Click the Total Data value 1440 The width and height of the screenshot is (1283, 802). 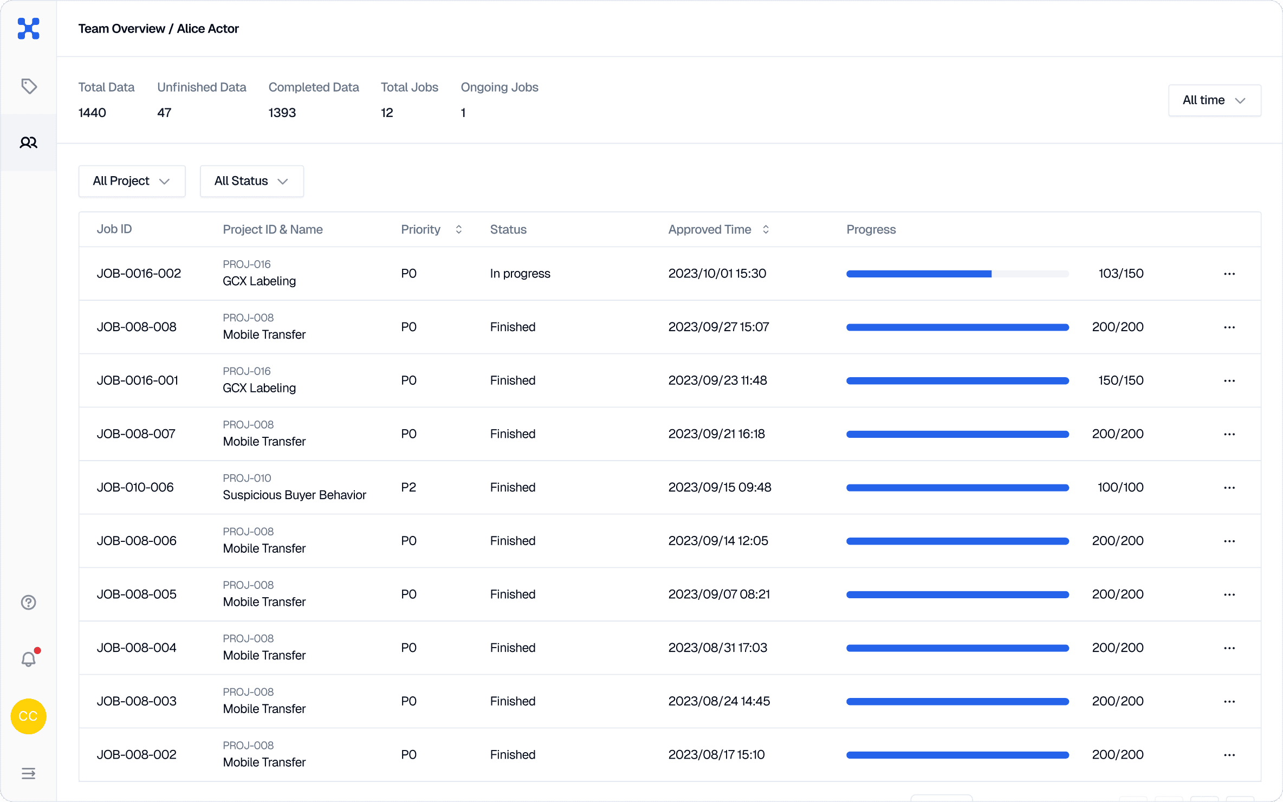(92, 113)
